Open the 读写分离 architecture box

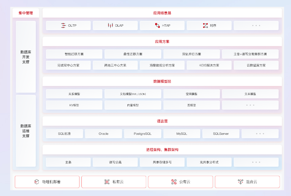(115, 162)
